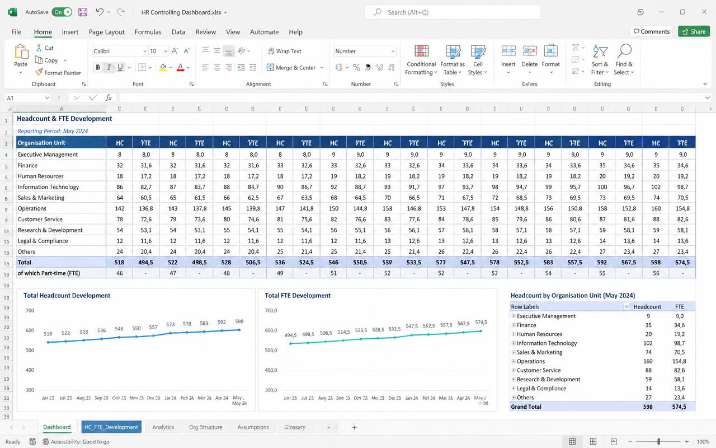Image resolution: width=716 pixels, height=448 pixels.
Task: Click the Search box in title bar
Action: coord(453,12)
